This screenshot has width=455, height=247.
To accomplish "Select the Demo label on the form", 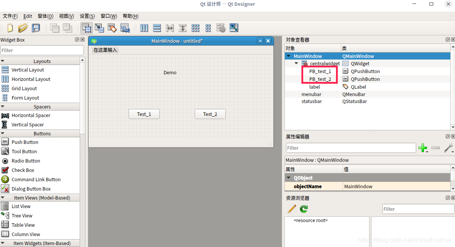I will pyautogui.click(x=170, y=73).
